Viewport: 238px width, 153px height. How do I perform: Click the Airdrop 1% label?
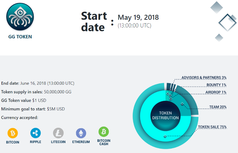pos(216,92)
